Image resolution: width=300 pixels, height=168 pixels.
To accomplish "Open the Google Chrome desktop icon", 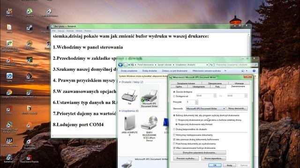I will click(x=9, y=93).
